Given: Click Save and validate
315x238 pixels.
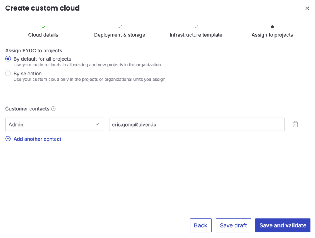Looking at the screenshot, I should point(283,225).
